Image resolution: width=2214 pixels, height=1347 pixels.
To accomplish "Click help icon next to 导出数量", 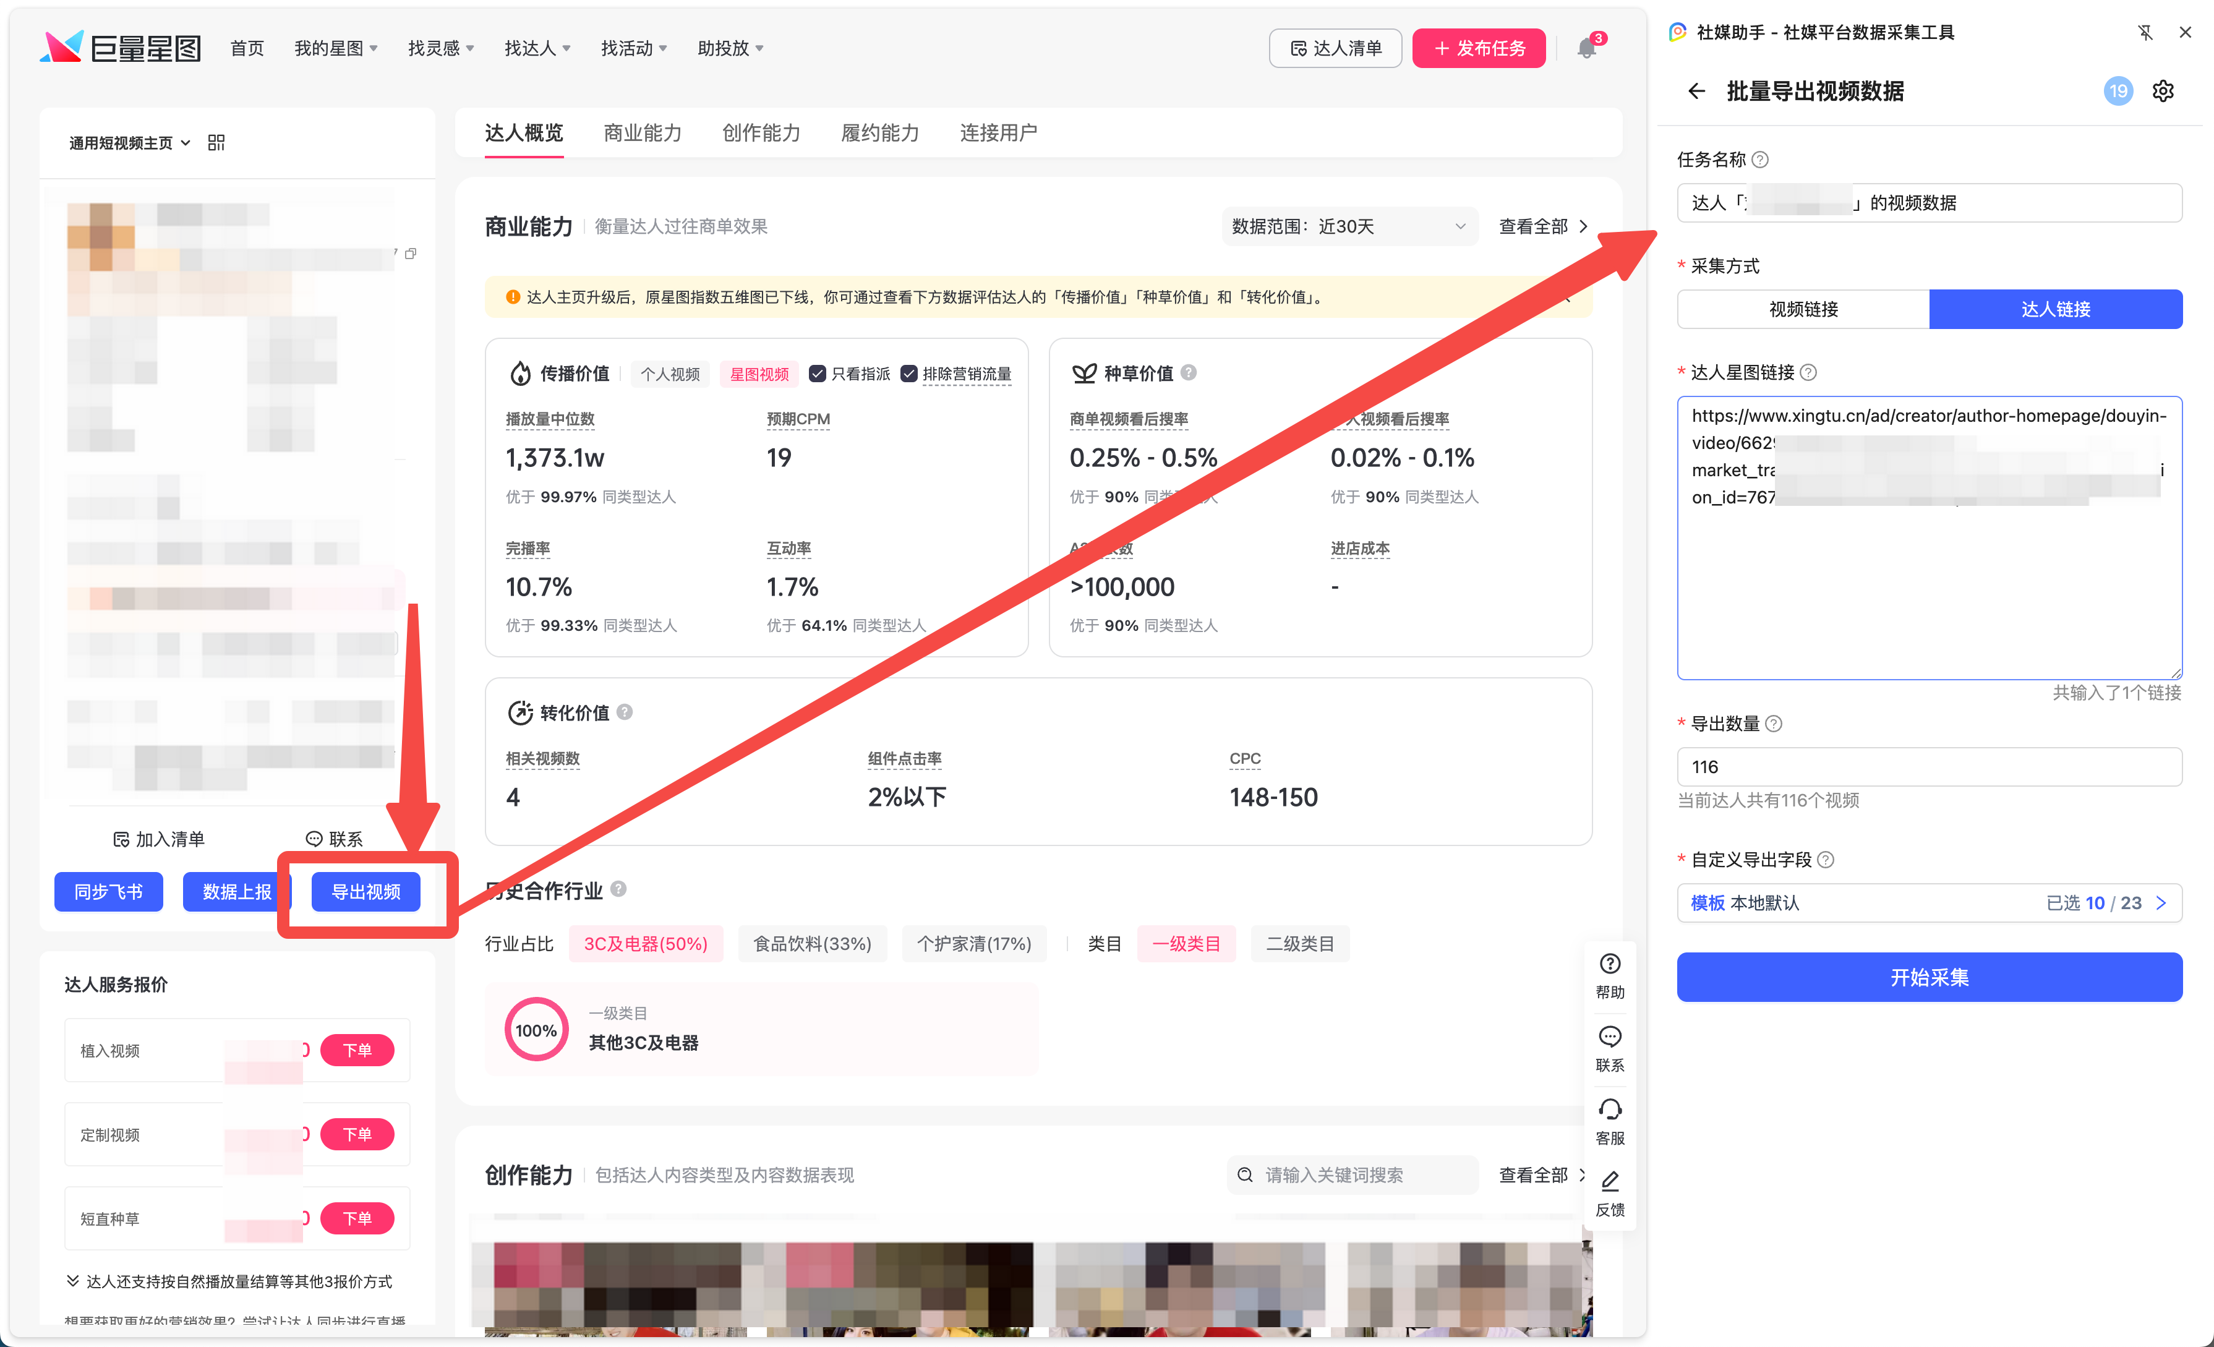I will pos(1774,724).
